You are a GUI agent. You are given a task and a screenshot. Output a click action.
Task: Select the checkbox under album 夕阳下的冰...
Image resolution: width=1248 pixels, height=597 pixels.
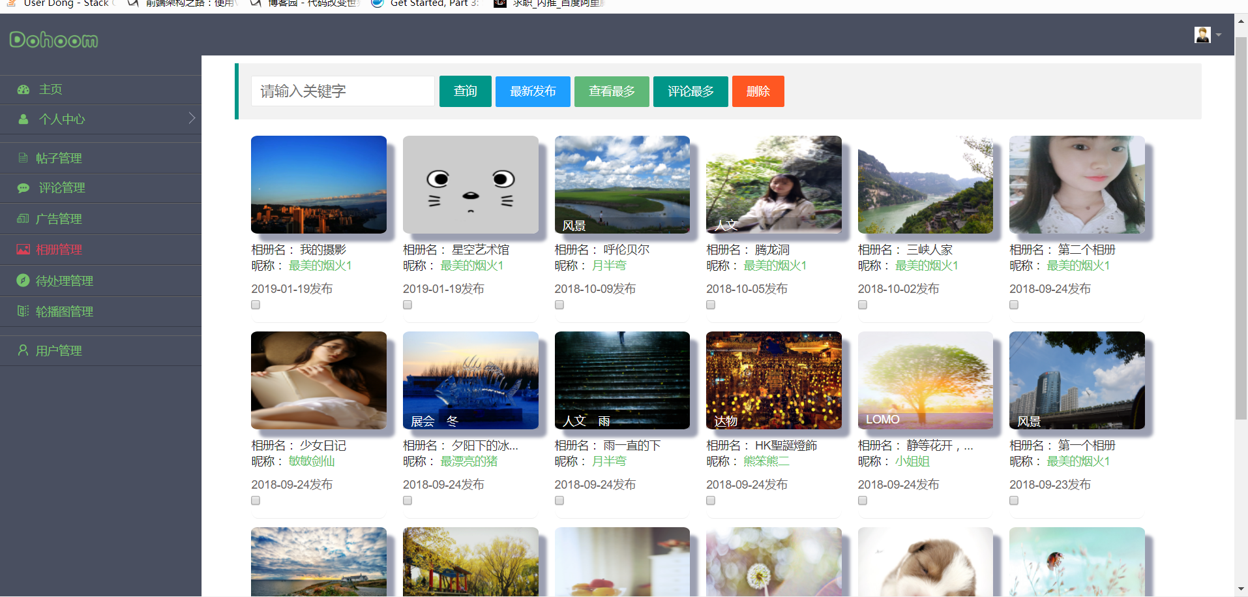point(408,500)
